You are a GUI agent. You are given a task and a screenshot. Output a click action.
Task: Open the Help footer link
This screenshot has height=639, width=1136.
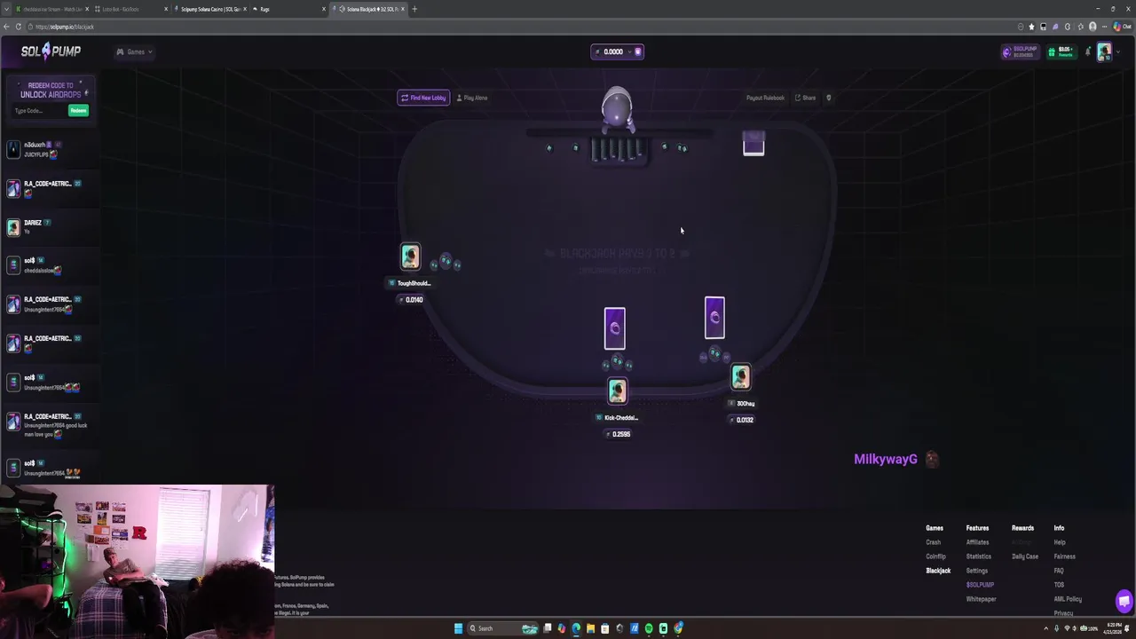pyautogui.click(x=1059, y=542)
